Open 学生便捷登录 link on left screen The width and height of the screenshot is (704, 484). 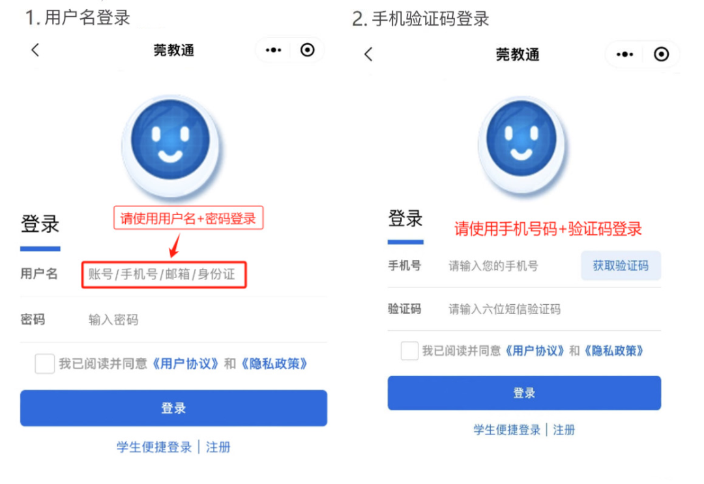coord(154,448)
